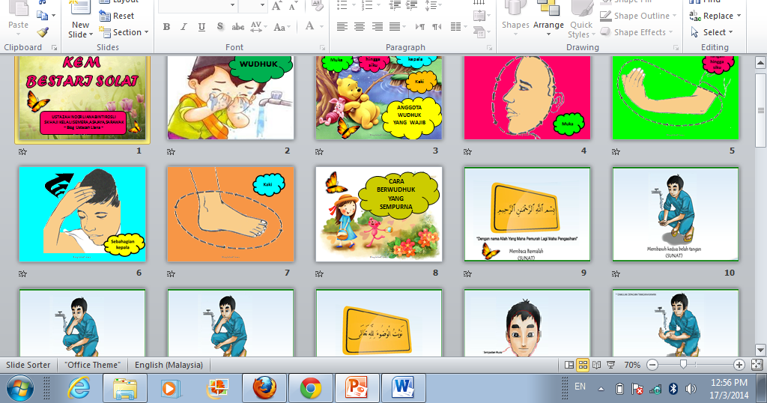Open Change Case dropdown
The height and width of the screenshot is (403, 767).
tap(282, 27)
